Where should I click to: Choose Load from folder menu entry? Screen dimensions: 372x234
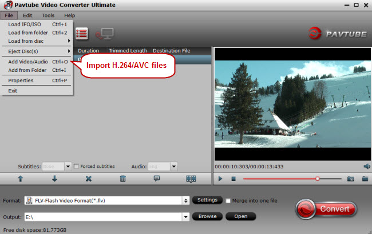(x=37, y=33)
